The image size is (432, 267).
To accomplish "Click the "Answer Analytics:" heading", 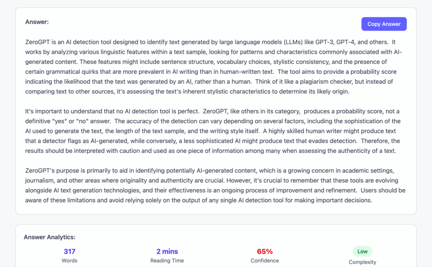I will [x=49, y=237].
